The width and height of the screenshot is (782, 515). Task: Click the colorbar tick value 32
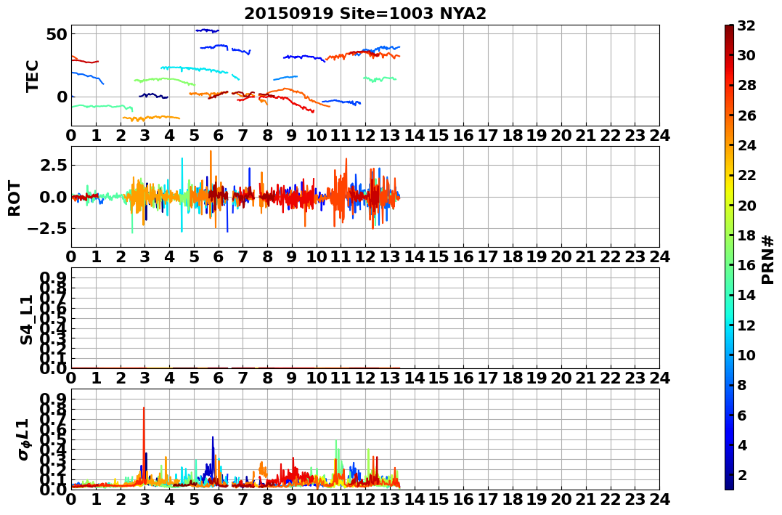point(746,25)
